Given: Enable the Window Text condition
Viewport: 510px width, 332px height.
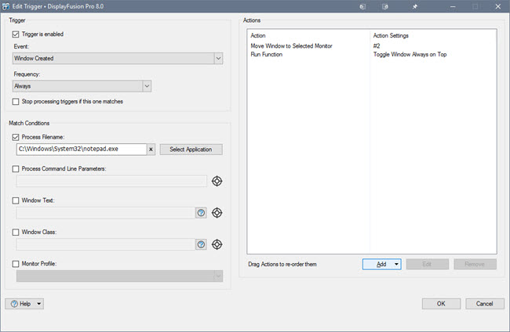Looking at the screenshot, I should coord(15,200).
